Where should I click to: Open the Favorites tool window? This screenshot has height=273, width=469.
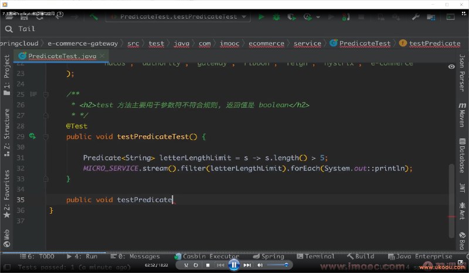6,194
